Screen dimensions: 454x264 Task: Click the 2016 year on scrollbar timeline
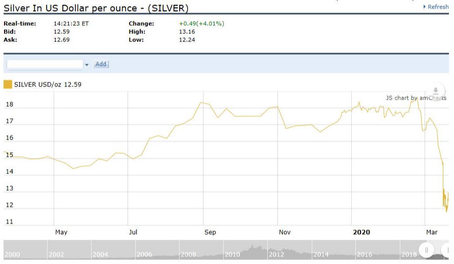[x=364, y=254]
